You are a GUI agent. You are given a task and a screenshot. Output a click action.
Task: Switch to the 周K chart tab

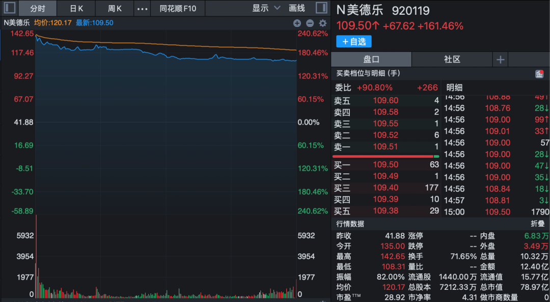coord(115,8)
